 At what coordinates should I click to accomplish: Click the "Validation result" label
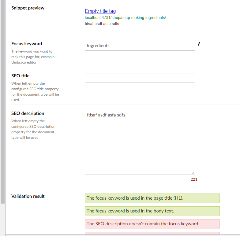[28, 196]
